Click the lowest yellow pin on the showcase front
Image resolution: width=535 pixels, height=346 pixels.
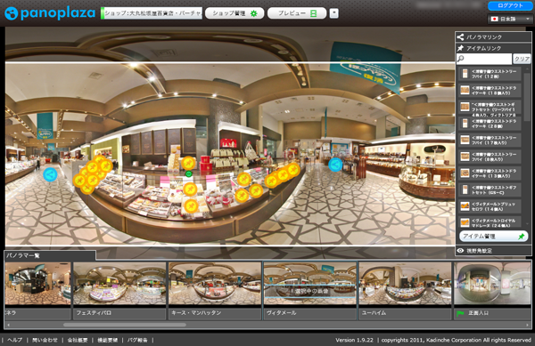191,205
